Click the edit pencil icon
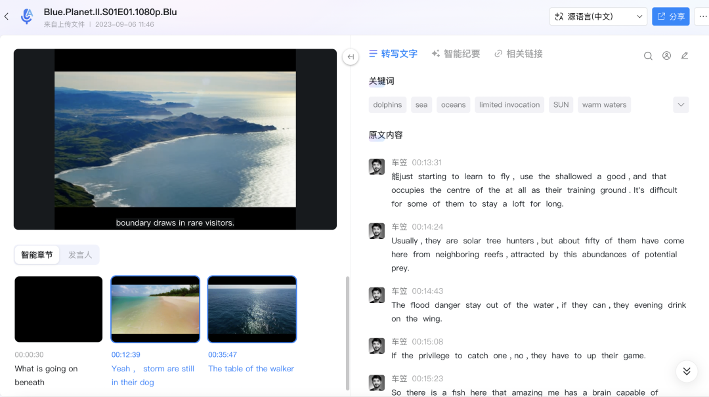The image size is (709, 397). [685, 56]
